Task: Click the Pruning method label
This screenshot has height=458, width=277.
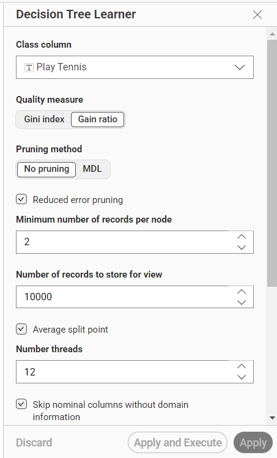Action: [x=49, y=149]
